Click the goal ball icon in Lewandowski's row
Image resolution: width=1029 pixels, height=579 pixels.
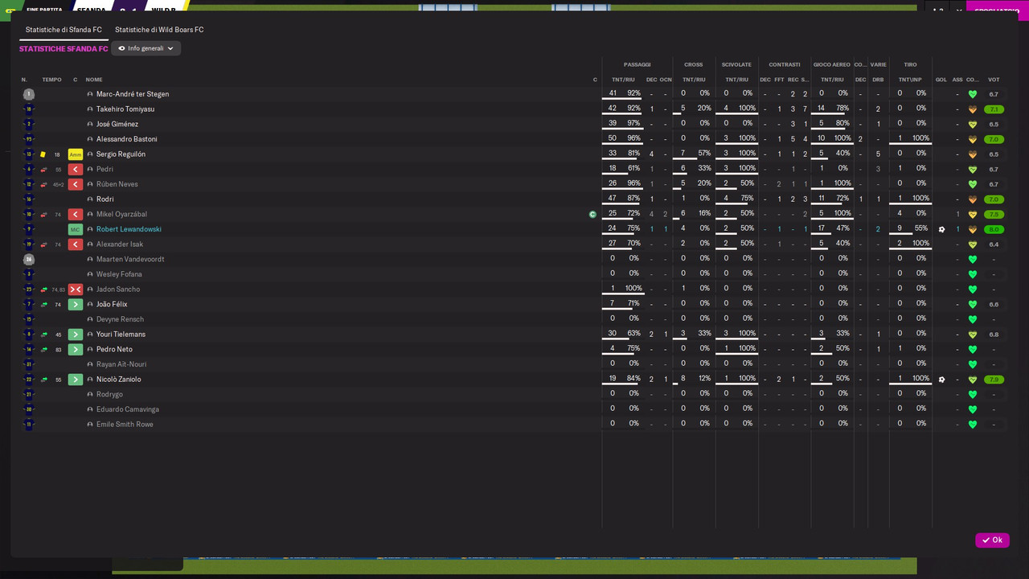coord(941,229)
